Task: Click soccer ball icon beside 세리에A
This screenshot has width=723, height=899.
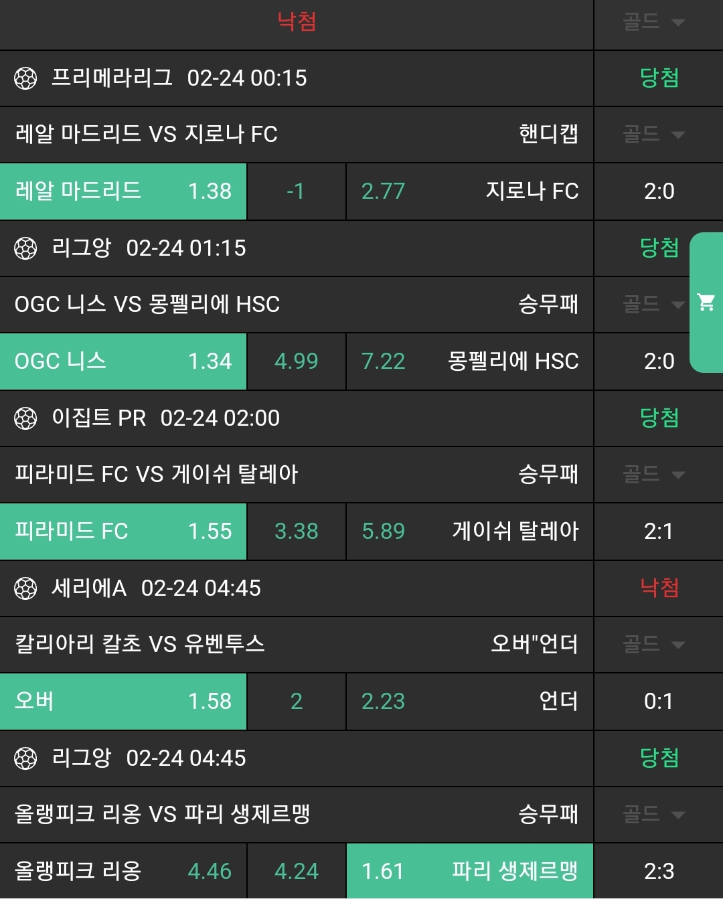Action: 25,588
